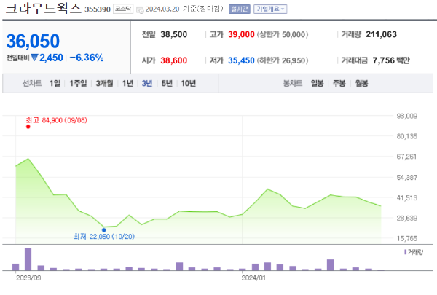Viewport: 437px width, 295px height.
Task: Select the 1주일 line chart tab
Action: tap(78, 83)
